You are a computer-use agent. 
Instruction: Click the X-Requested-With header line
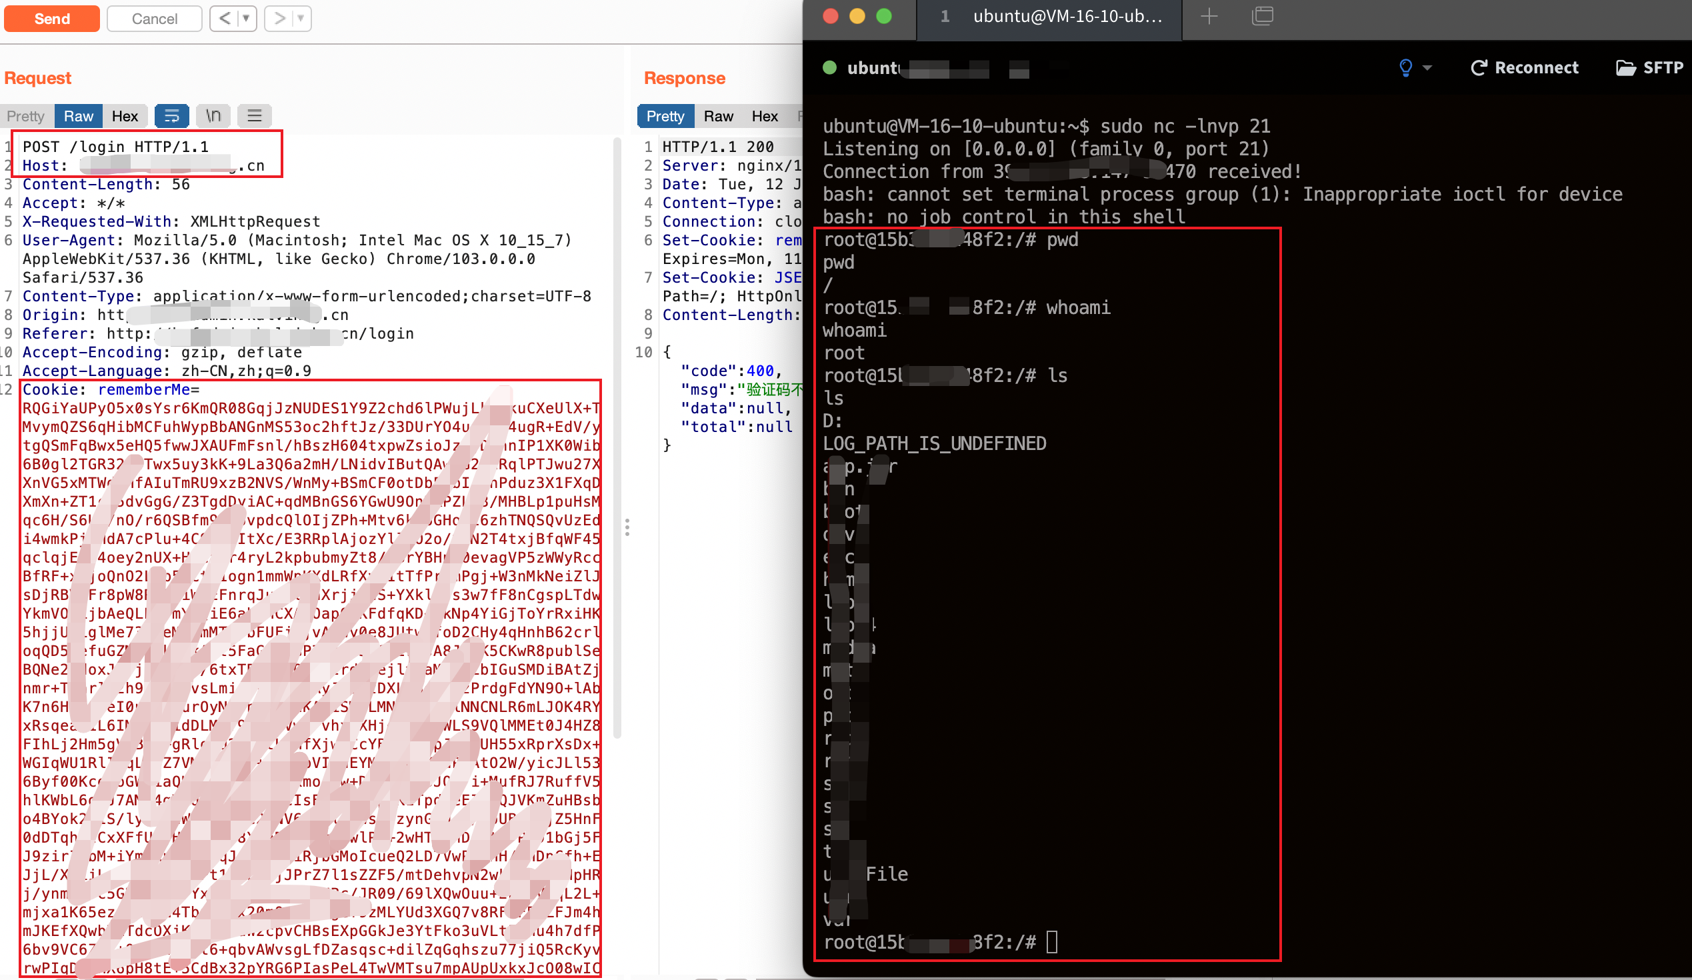(x=171, y=221)
